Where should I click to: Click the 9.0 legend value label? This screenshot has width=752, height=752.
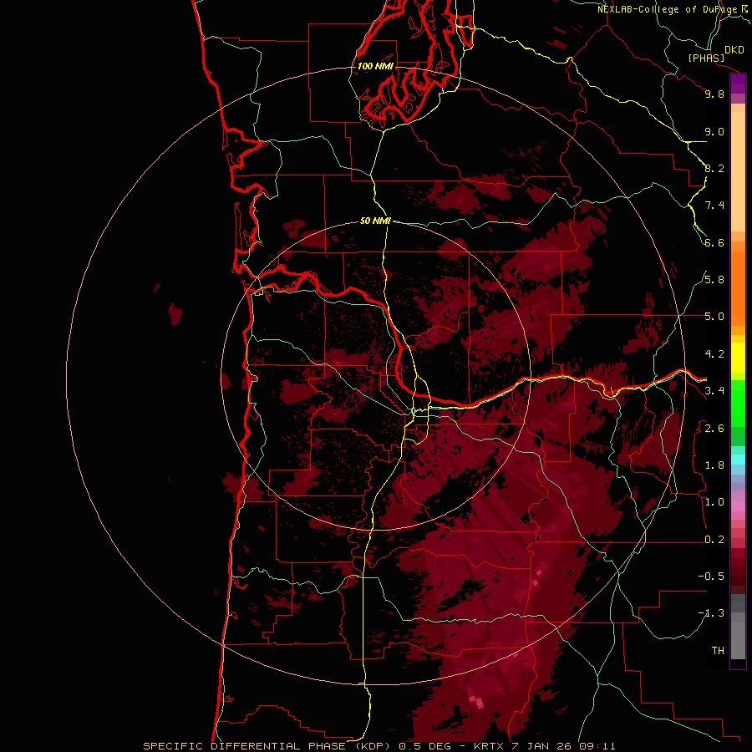click(714, 131)
